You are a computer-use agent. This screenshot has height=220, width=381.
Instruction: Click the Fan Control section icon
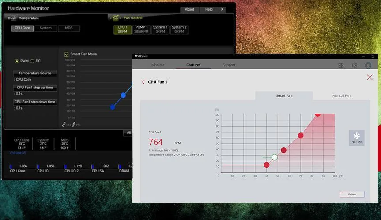[x=116, y=18]
